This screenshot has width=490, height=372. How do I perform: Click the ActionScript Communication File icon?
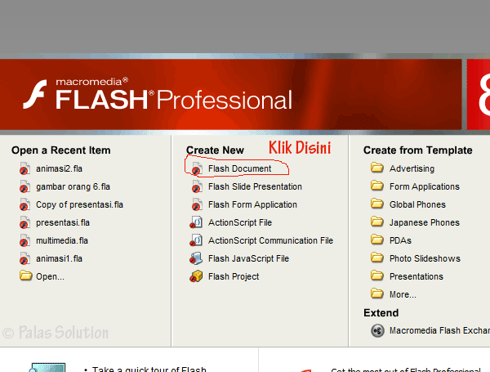pyautogui.click(x=196, y=240)
